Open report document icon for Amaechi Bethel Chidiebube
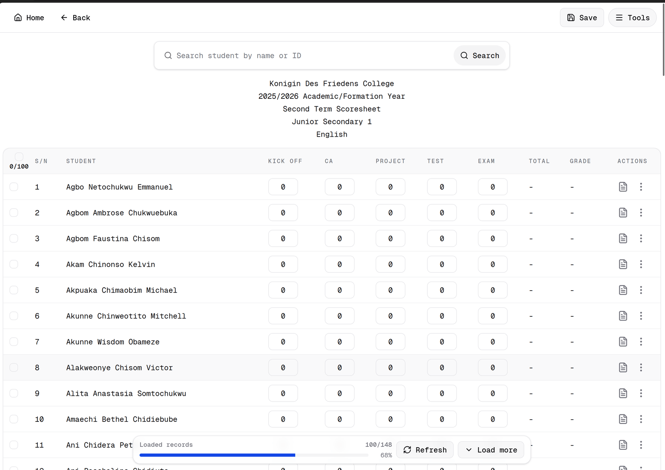Screen dimensions: 665x470 623,419
